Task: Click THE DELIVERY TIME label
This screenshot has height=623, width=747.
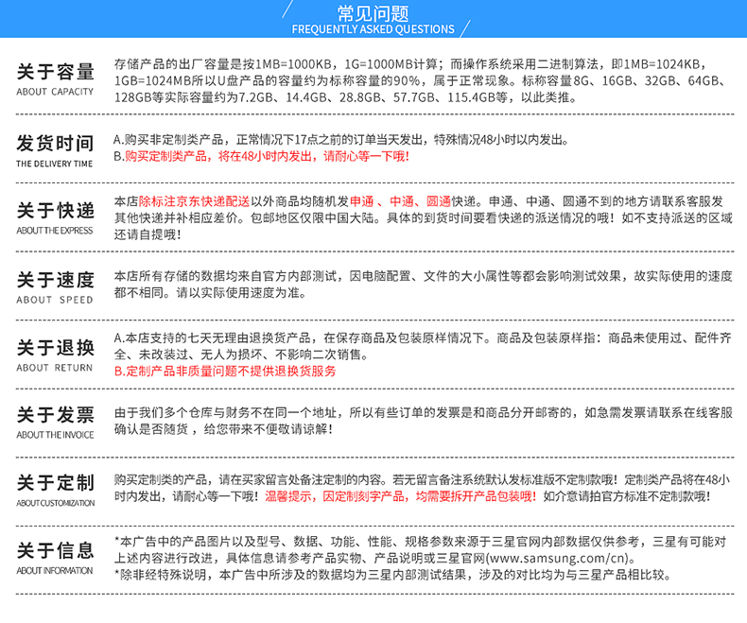Action: pos(54,164)
